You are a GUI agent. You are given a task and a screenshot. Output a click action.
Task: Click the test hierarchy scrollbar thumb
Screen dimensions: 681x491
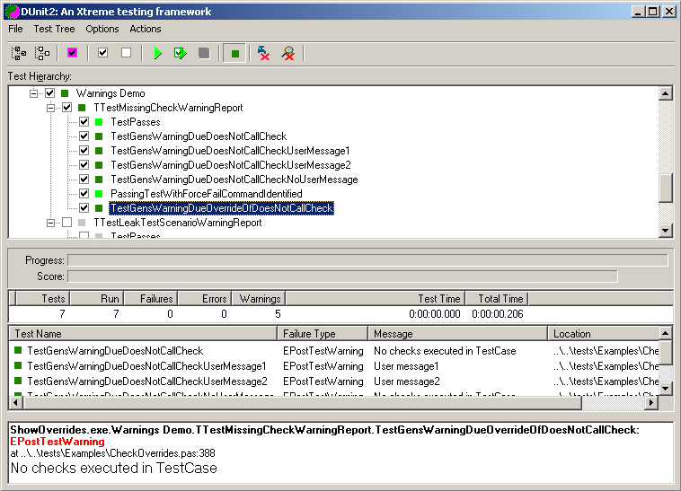point(666,188)
